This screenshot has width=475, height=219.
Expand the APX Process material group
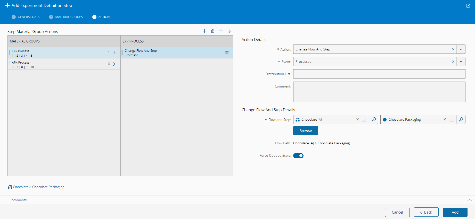coord(114,64)
